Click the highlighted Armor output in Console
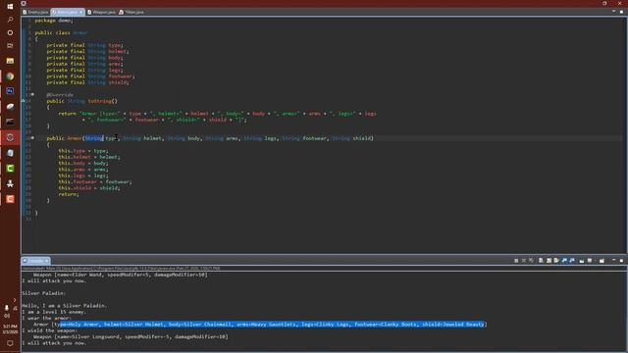This screenshot has height=353, width=628. (272, 325)
